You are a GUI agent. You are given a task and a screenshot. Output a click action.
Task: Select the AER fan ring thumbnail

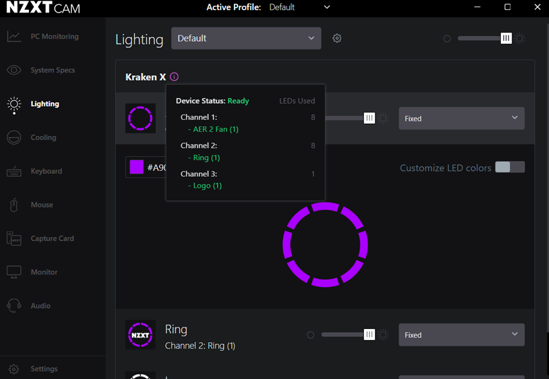(140, 118)
